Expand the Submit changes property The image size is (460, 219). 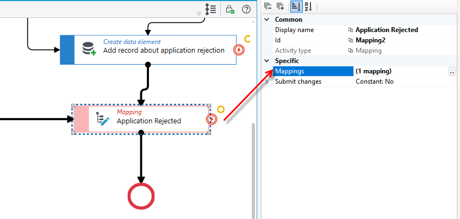click(266, 82)
